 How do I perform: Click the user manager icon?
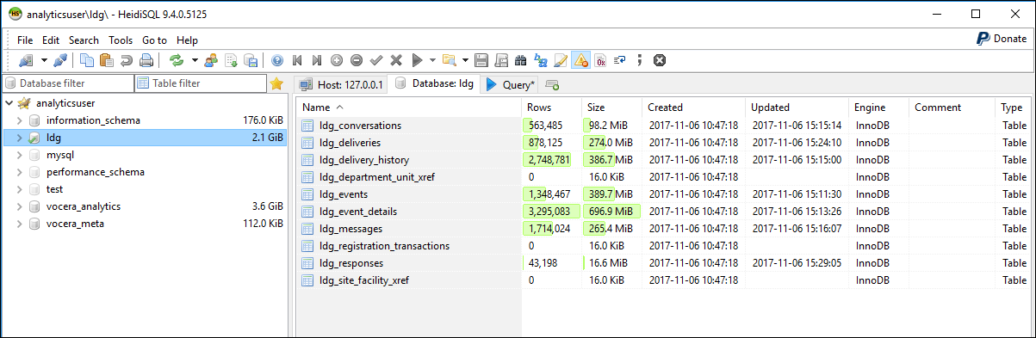pyautogui.click(x=210, y=60)
